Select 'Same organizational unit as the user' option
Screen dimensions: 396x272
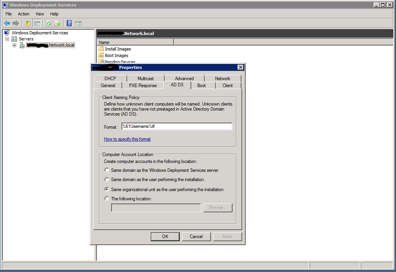click(107, 189)
